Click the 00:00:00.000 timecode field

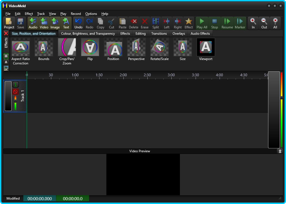(40, 198)
